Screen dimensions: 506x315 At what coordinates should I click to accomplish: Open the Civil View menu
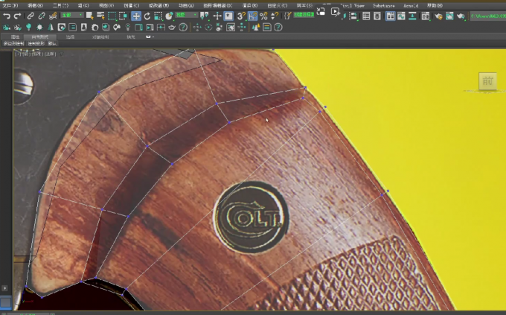tap(353, 5)
